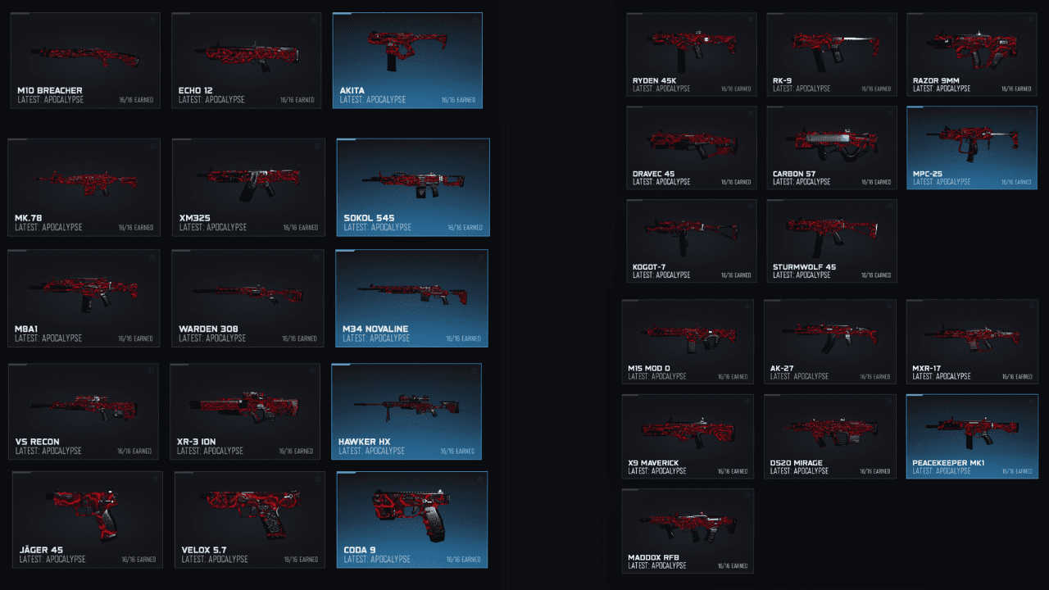The image size is (1049, 590).
Task: Click the Sturmwolf 45 weapon name
Action: (802, 267)
